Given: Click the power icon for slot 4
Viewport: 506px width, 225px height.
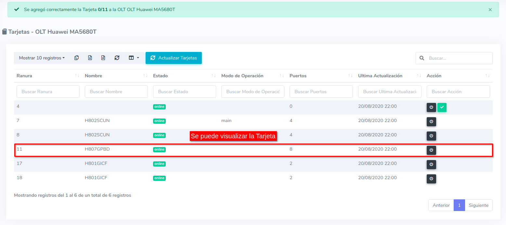Looking at the screenshot, I should (431, 107).
